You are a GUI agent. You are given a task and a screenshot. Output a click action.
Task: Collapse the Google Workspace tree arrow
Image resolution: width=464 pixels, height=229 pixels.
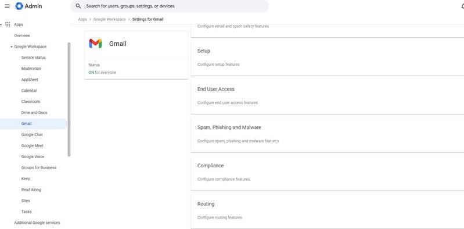click(x=11, y=46)
